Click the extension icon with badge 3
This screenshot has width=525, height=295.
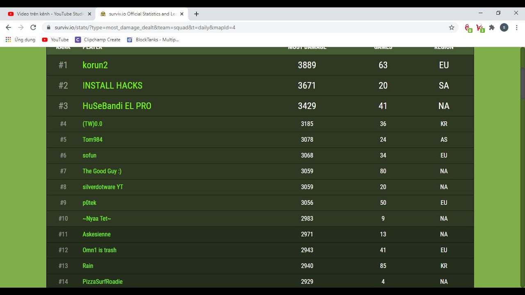click(x=480, y=28)
